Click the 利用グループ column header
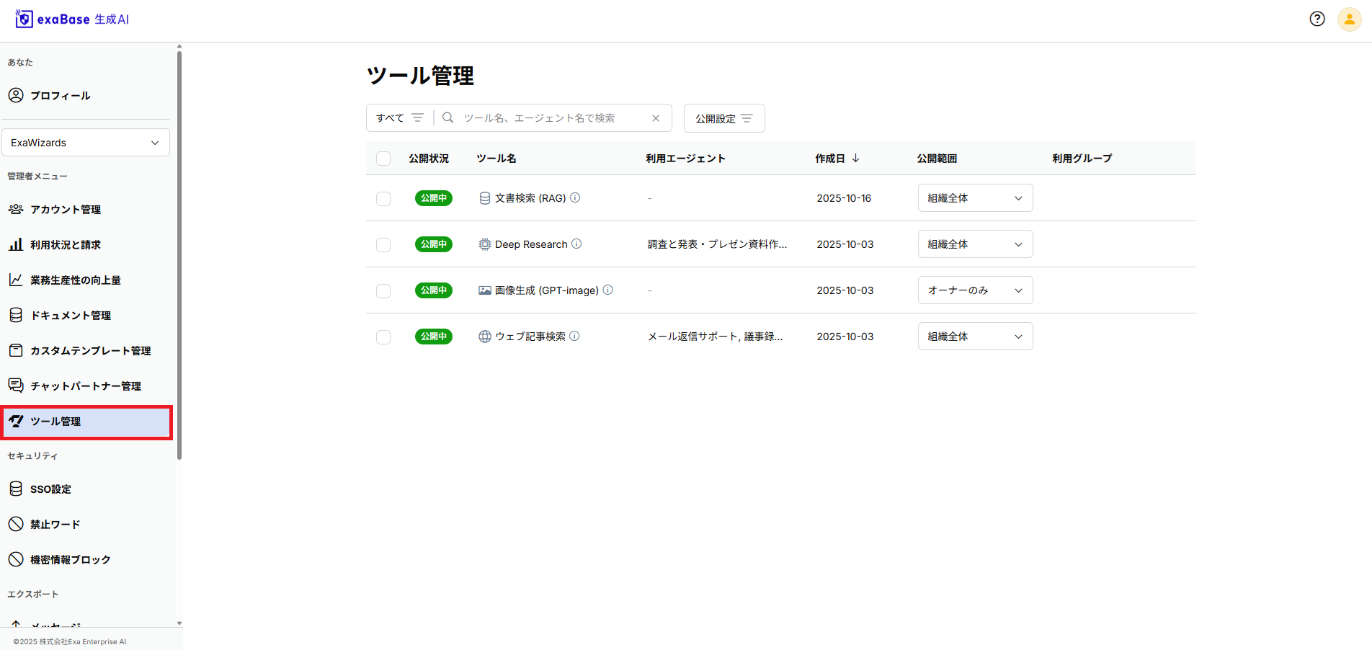The image size is (1372, 650). pos(1082,158)
